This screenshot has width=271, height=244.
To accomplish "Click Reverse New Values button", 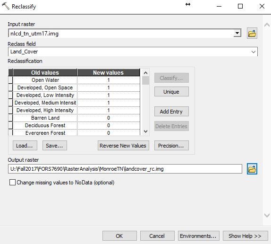I will pos(123,146).
